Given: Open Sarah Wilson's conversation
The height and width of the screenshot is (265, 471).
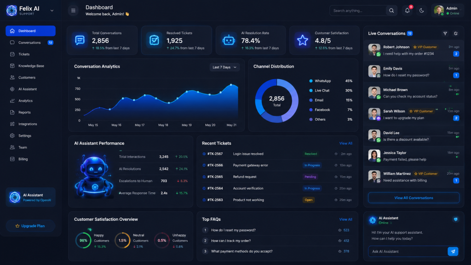Looking at the screenshot, I should (414, 115).
